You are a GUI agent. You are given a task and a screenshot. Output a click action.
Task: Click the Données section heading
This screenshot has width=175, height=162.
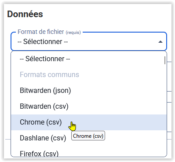(x=25, y=14)
